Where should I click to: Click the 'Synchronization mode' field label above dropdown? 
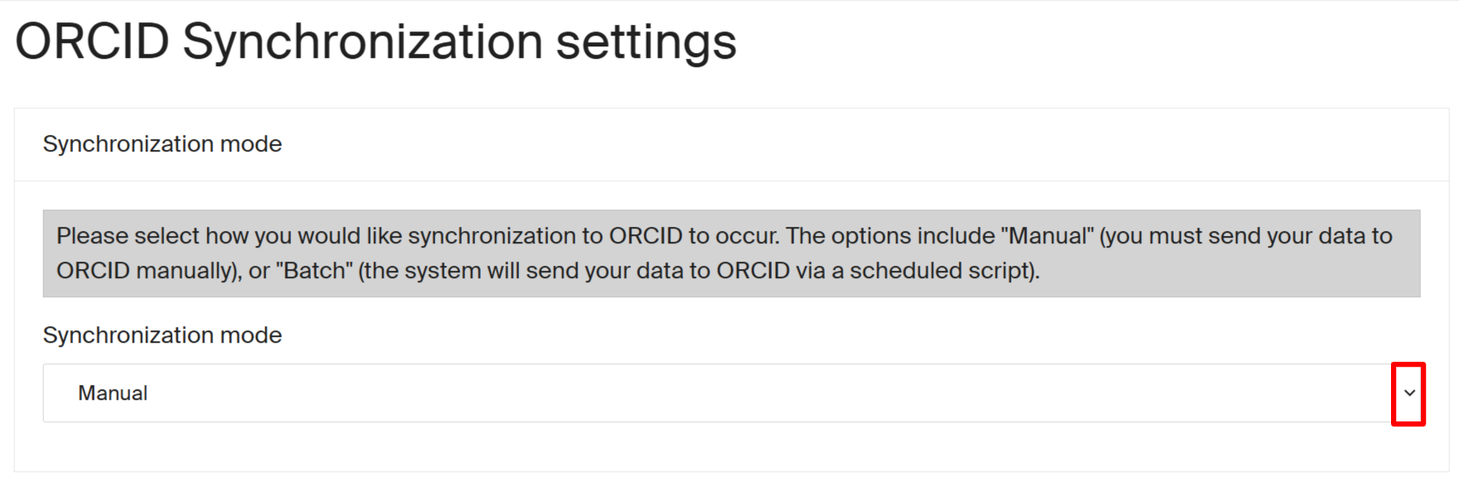click(162, 335)
